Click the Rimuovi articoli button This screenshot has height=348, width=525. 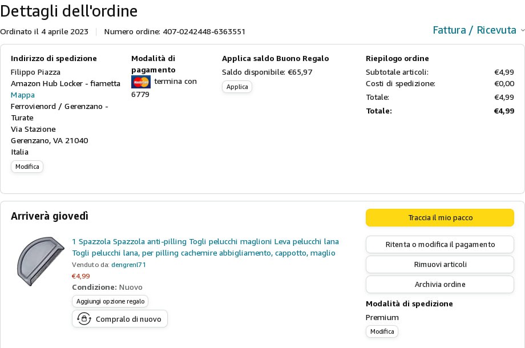439,264
